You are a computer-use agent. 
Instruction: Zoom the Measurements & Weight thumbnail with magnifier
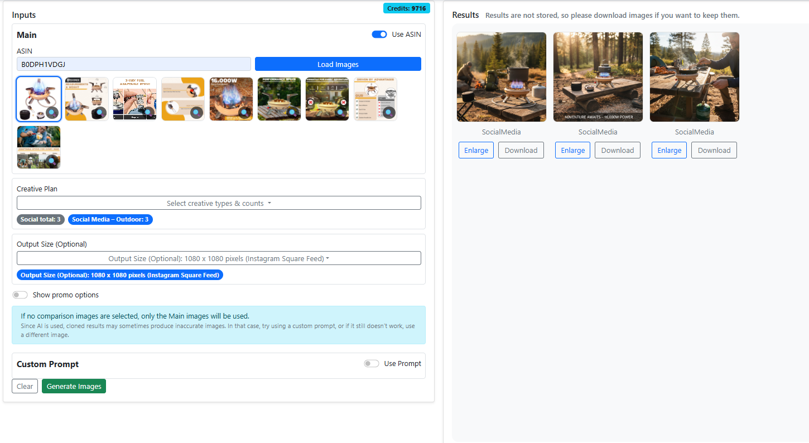[99, 112]
